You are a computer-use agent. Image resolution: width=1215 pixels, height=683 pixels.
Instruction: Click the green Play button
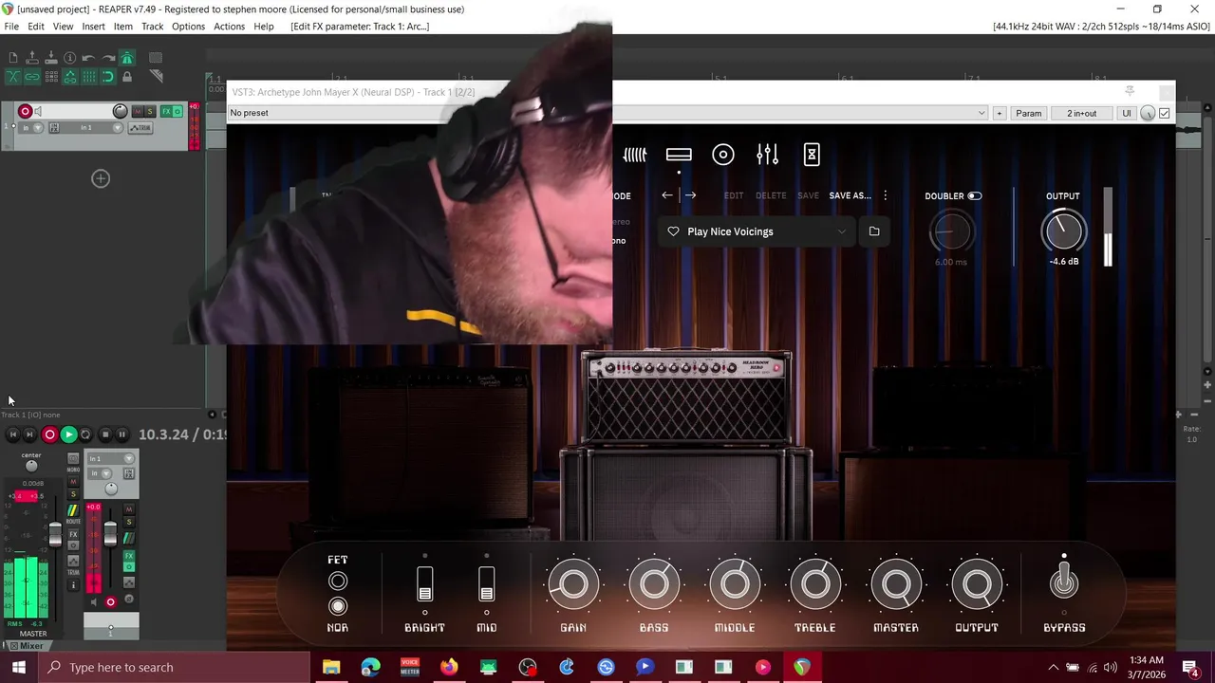pyautogui.click(x=68, y=434)
